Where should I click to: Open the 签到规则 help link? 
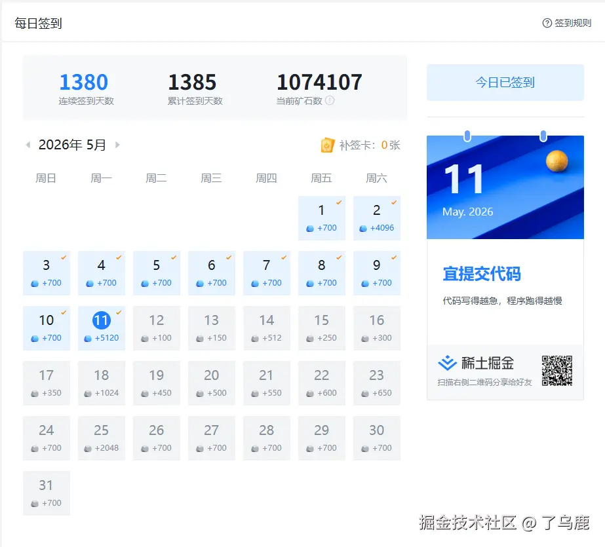click(x=567, y=23)
